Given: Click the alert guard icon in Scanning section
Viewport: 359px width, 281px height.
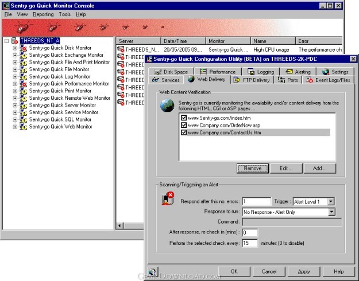Looking at the screenshot, I should coord(168,198).
